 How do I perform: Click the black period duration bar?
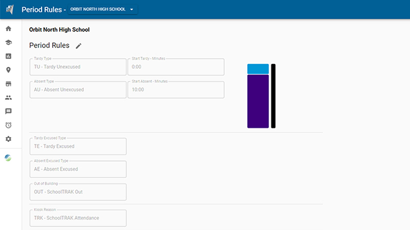[273, 96]
